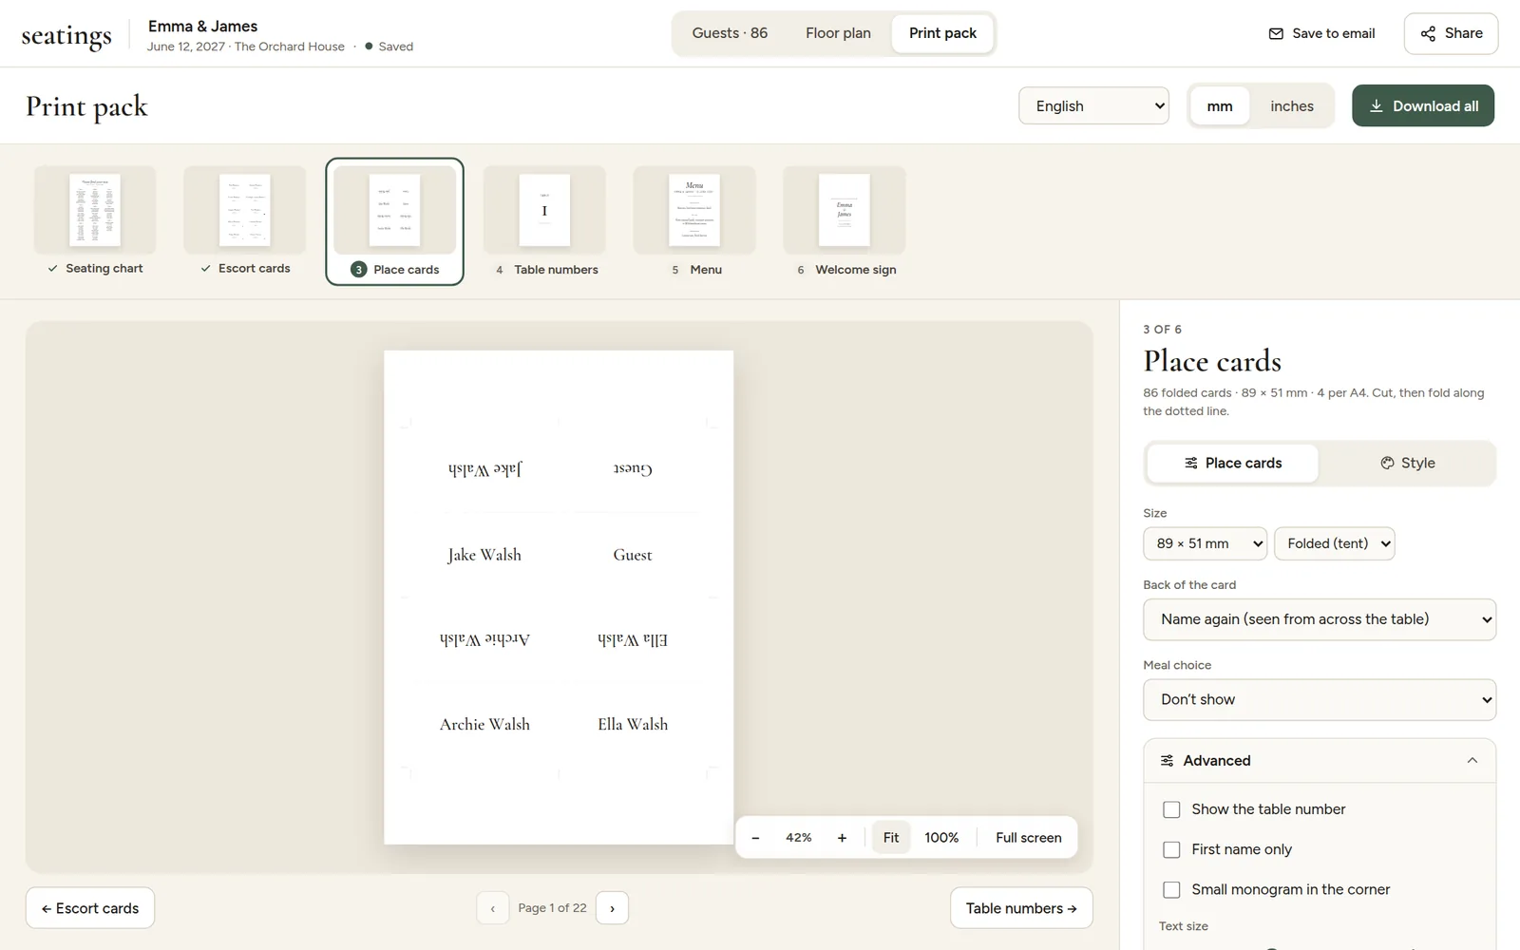This screenshot has height=950, width=1520.
Task: Click the download arrow icon in Download all
Action: [x=1376, y=106]
